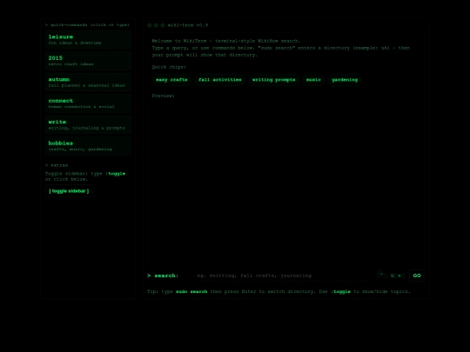This screenshot has width=470, height=352.
Task: Run the leisure quick-command
Action: pos(88,39)
